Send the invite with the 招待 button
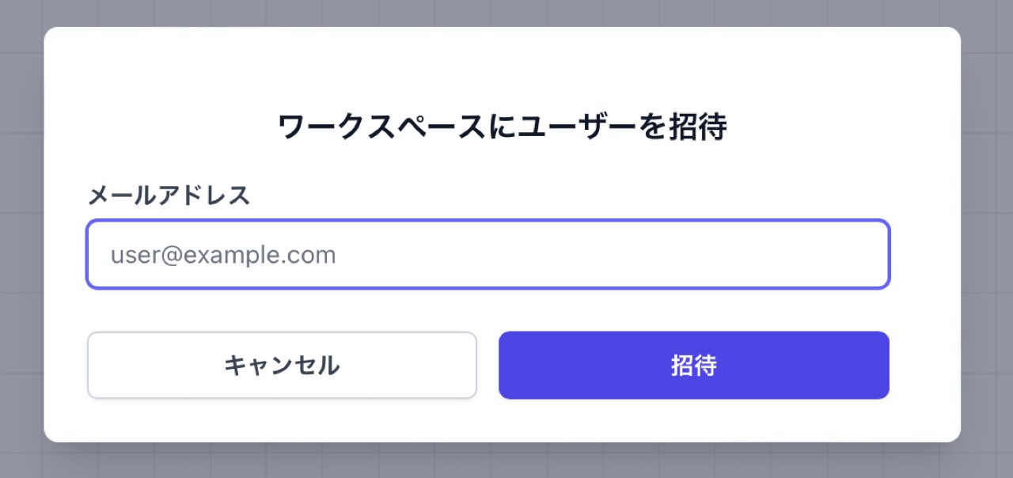The width and height of the screenshot is (1013, 478). [x=693, y=365]
